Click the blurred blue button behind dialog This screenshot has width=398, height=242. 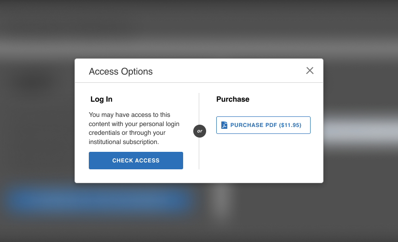pyautogui.click(x=99, y=199)
